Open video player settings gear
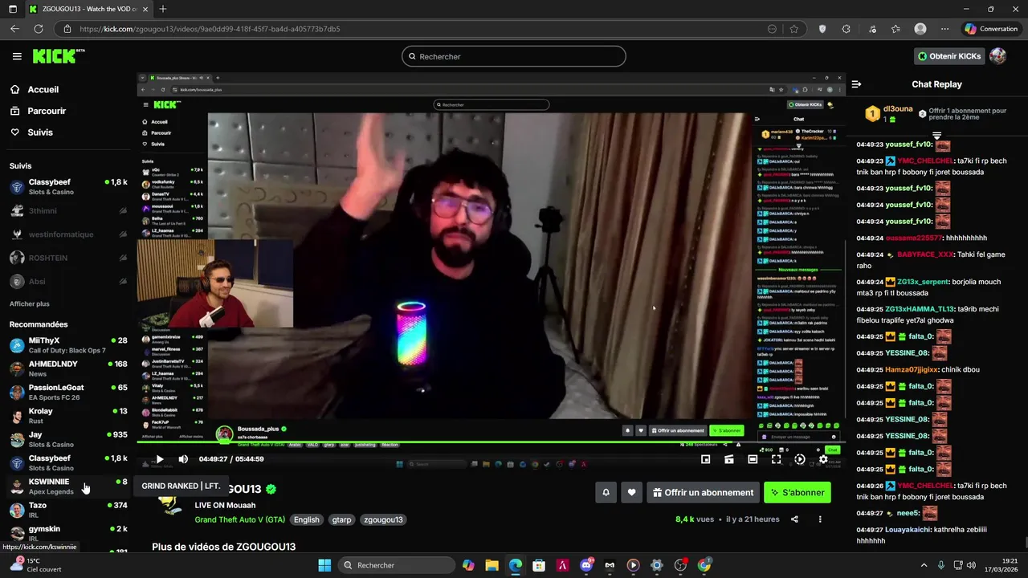Screen dimensions: 1028x578 [x=823, y=459]
